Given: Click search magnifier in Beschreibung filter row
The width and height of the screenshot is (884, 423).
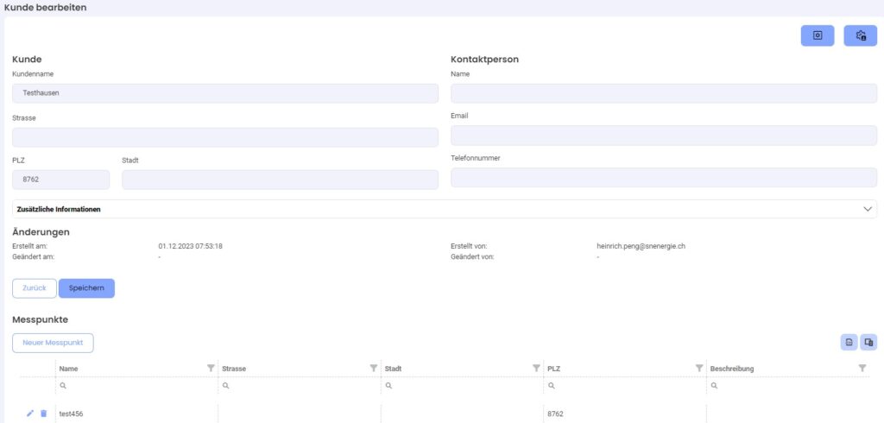Looking at the screenshot, I should point(714,386).
